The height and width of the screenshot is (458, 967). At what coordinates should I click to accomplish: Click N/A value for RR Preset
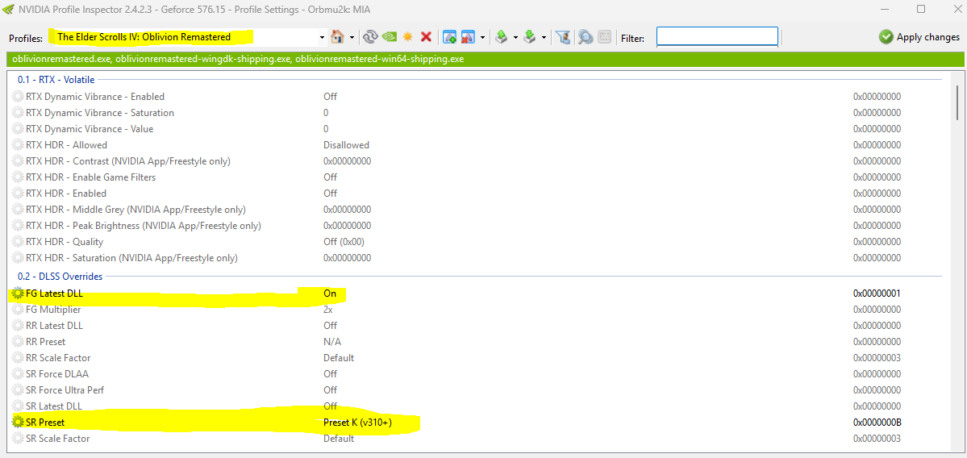click(x=331, y=342)
